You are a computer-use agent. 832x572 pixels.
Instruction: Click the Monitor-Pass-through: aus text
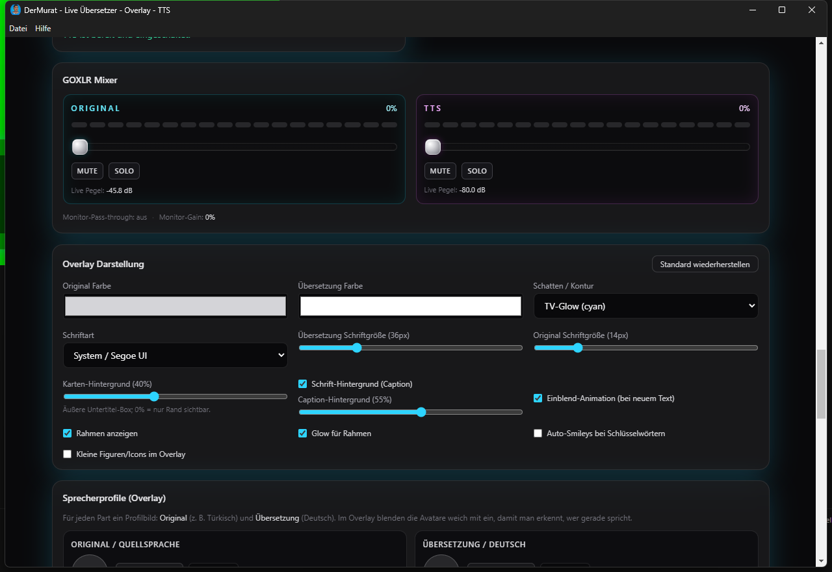105,217
